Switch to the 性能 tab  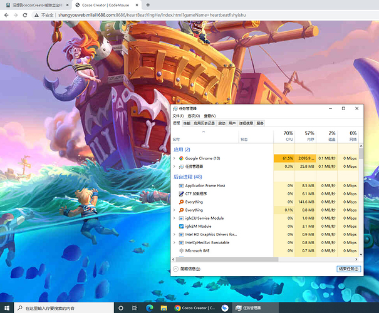(x=187, y=123)
